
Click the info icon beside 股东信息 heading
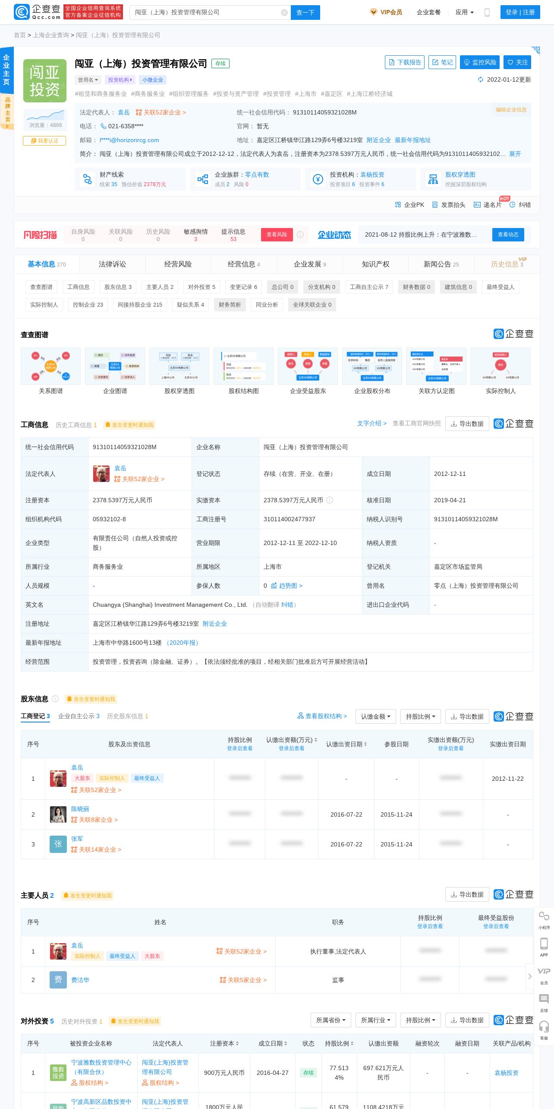click(55, 699)
